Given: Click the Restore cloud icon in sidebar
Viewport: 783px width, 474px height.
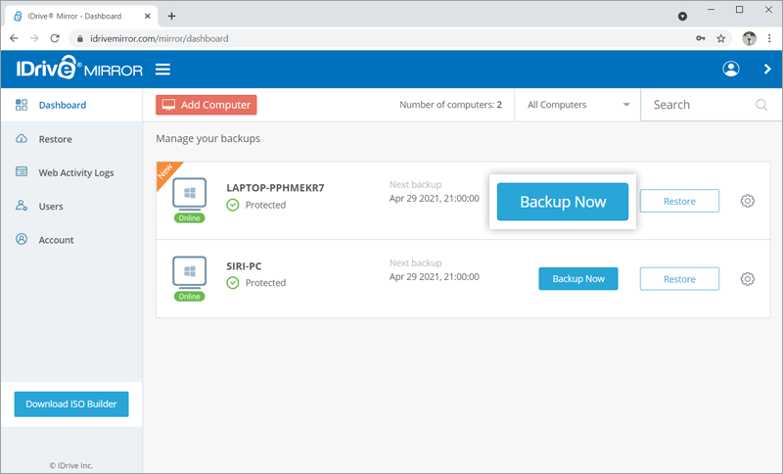Looking at the screenshot, I should 22,138.
